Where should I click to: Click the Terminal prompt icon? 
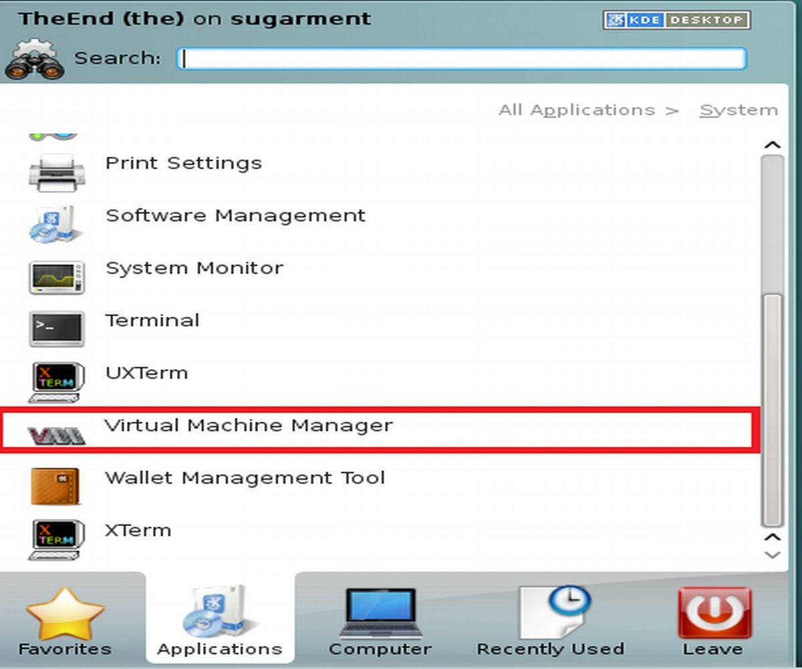click(57, 328)
